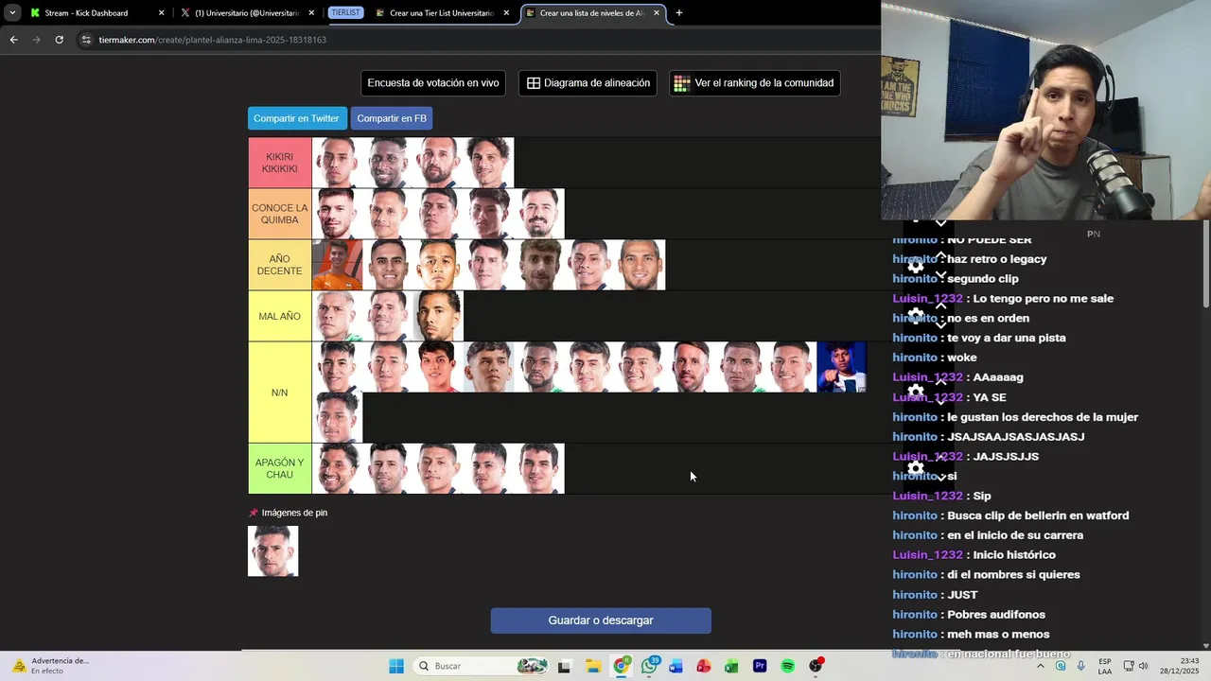
Task: Move MAL AÑO tier down with chevron
Action: [x=940, y=324]
